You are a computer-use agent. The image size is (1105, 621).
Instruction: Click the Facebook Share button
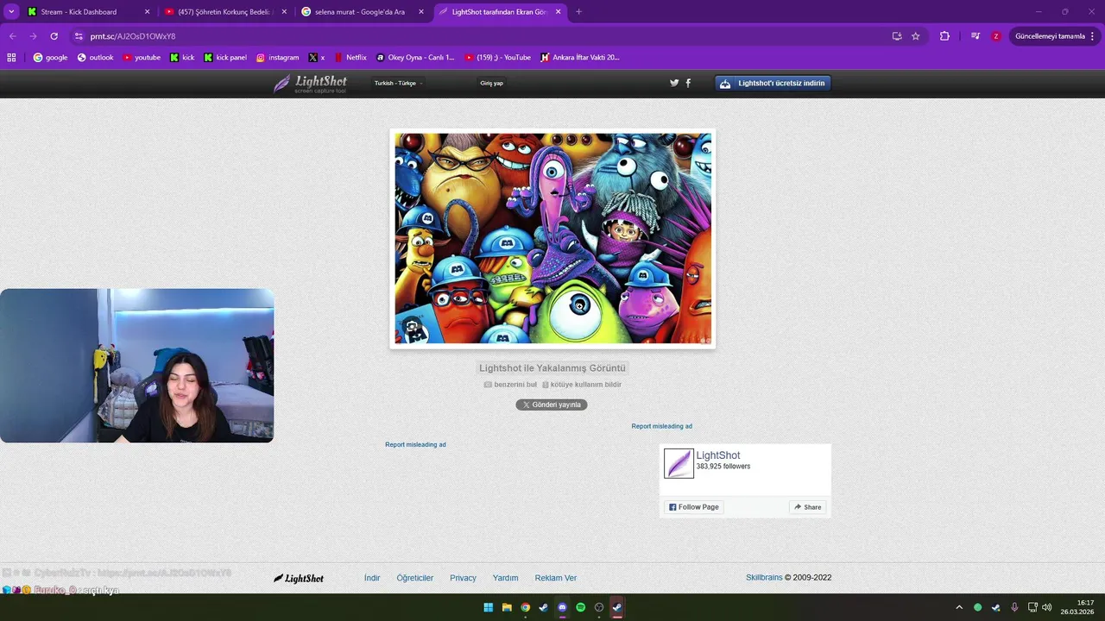point(808,507)
